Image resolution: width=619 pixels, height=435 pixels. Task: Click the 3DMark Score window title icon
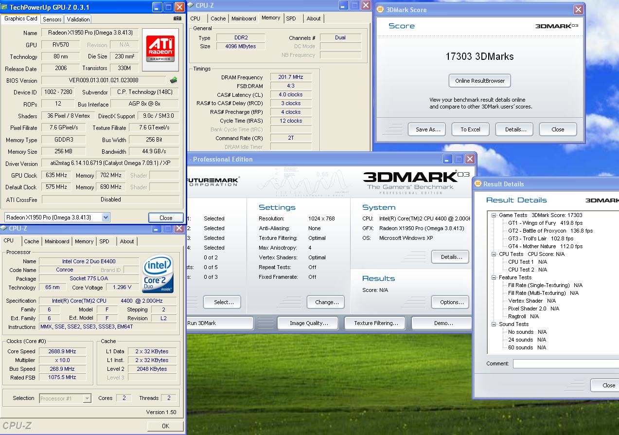[x=380, y=9]
